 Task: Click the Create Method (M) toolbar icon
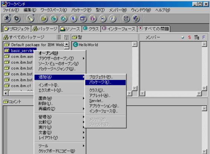102,19
